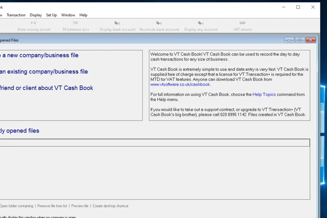Click the Reconcile bank account toolbar icon
This screenshot has width=327, height=218.
[159, 26]
